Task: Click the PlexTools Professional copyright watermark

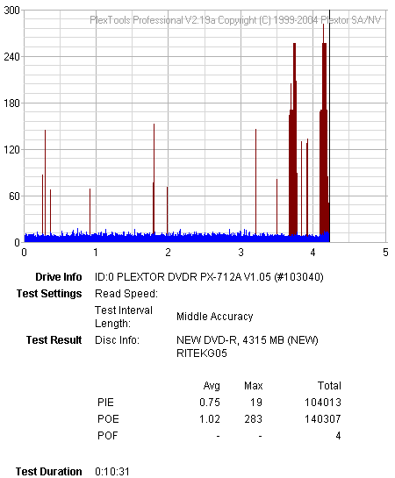Action: coord(235,20)
